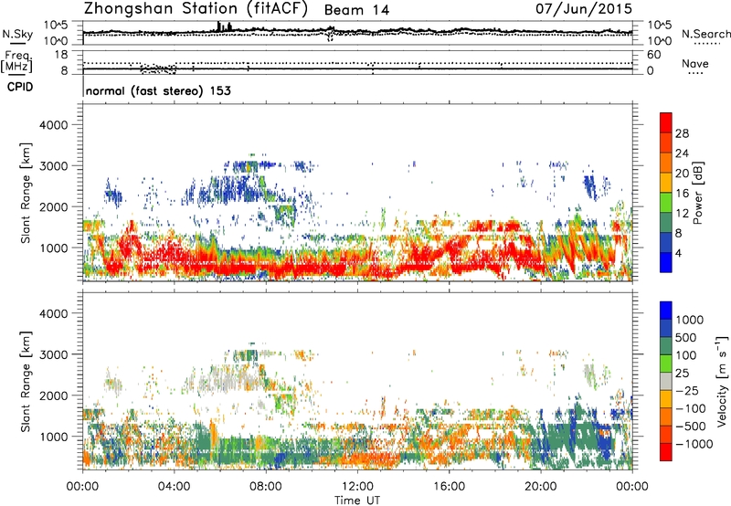
Task: Click the 'Power [dB]' colorbar label
Action: coord(698,193)
